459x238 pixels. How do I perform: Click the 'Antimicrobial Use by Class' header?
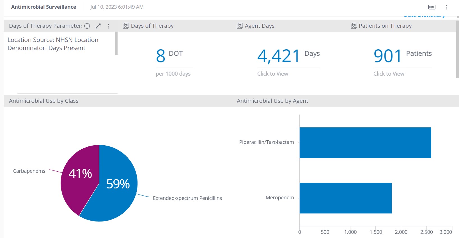coord(44,101)
